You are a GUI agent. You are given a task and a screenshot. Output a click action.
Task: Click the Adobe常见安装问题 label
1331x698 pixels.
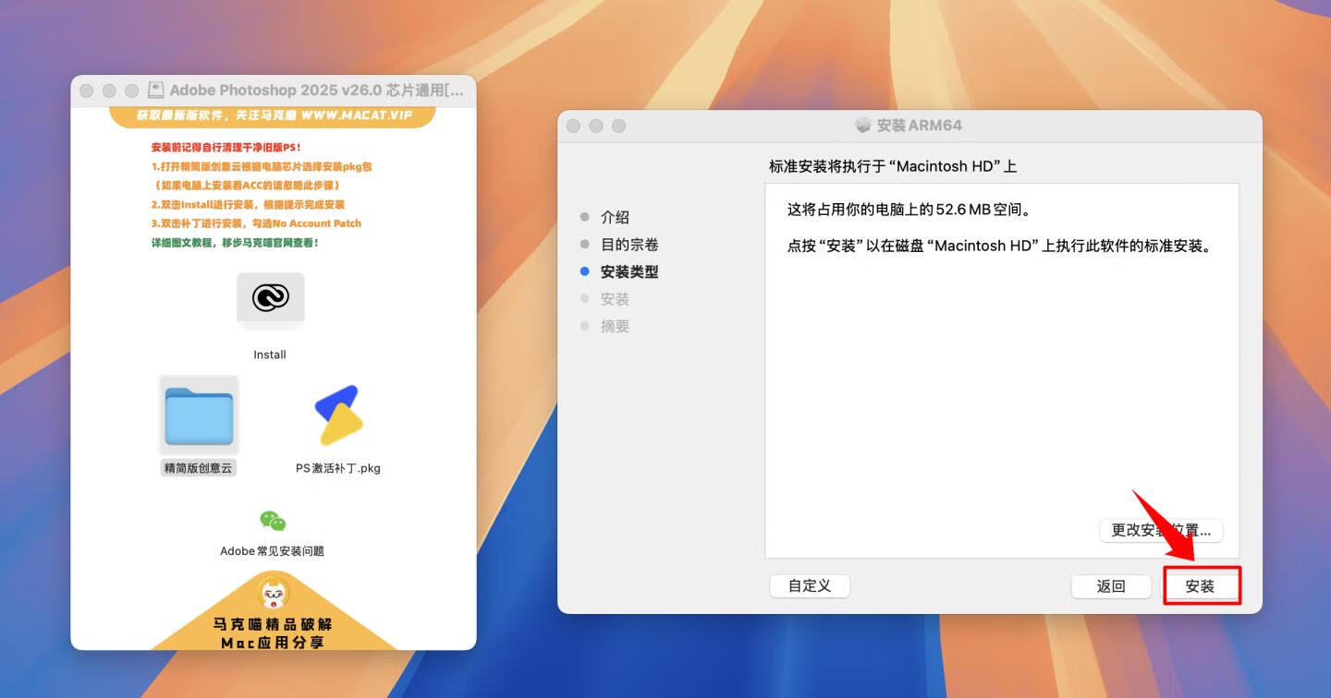273,551
